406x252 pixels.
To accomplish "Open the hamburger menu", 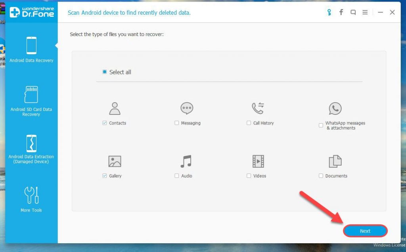I will [365, 12].
